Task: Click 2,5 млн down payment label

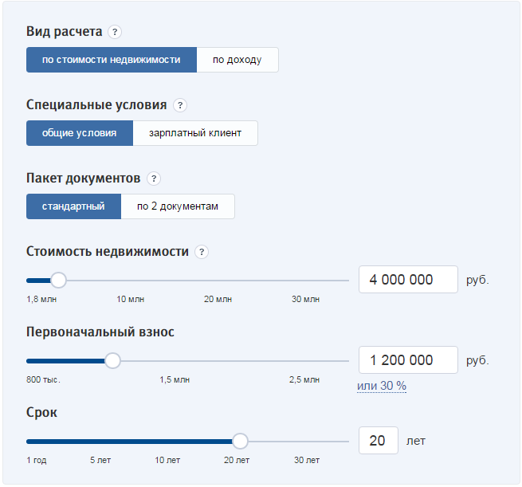Action: click(x=304, y=380)
